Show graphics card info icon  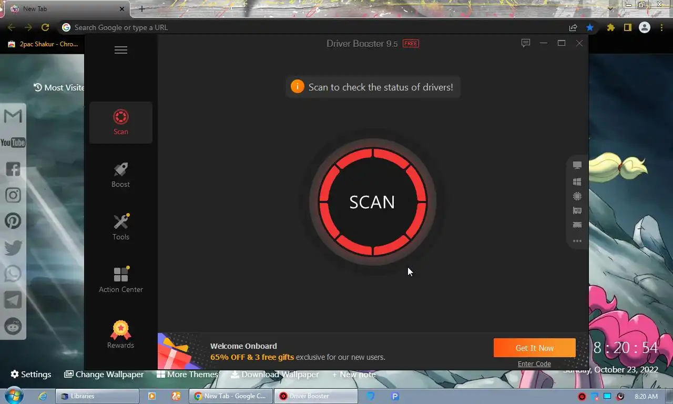[x=577, y=210]
